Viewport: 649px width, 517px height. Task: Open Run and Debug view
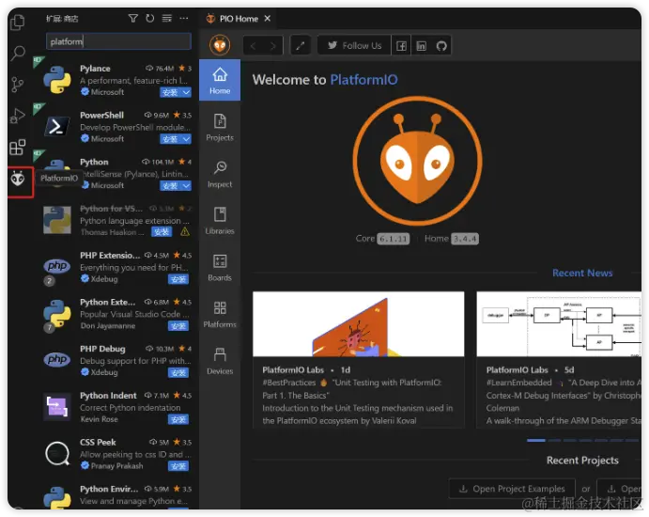point(18,116)
